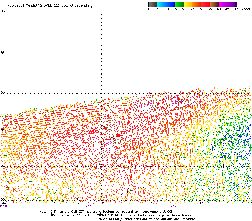Click the '56' latitude label
The height and width of the screenshot is (221, 252).
[3, 92]
